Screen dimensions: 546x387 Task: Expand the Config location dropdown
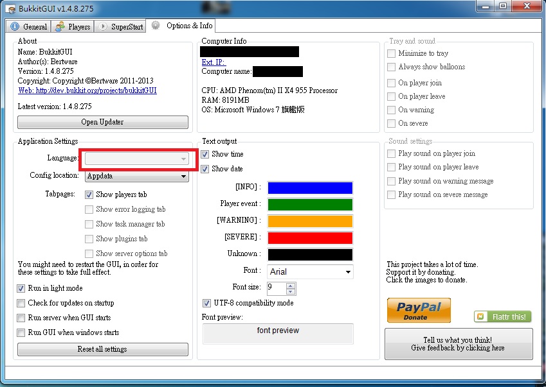183,176
